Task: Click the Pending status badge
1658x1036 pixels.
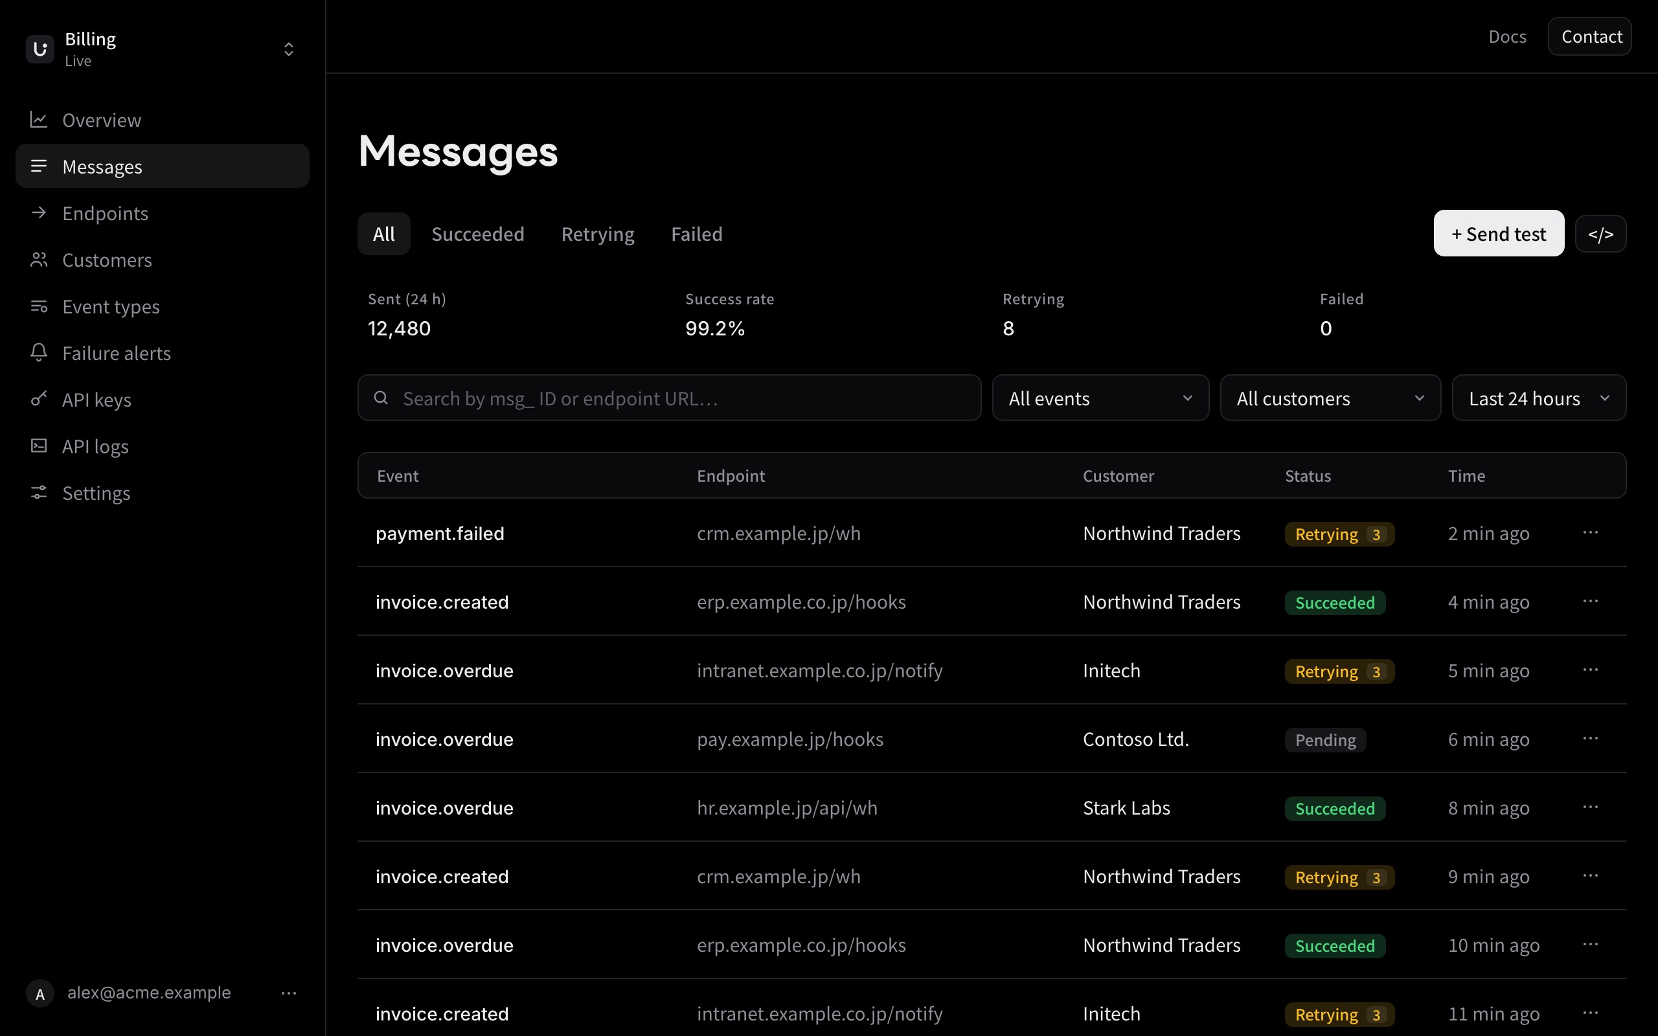Action: (x=1325, y=740)
